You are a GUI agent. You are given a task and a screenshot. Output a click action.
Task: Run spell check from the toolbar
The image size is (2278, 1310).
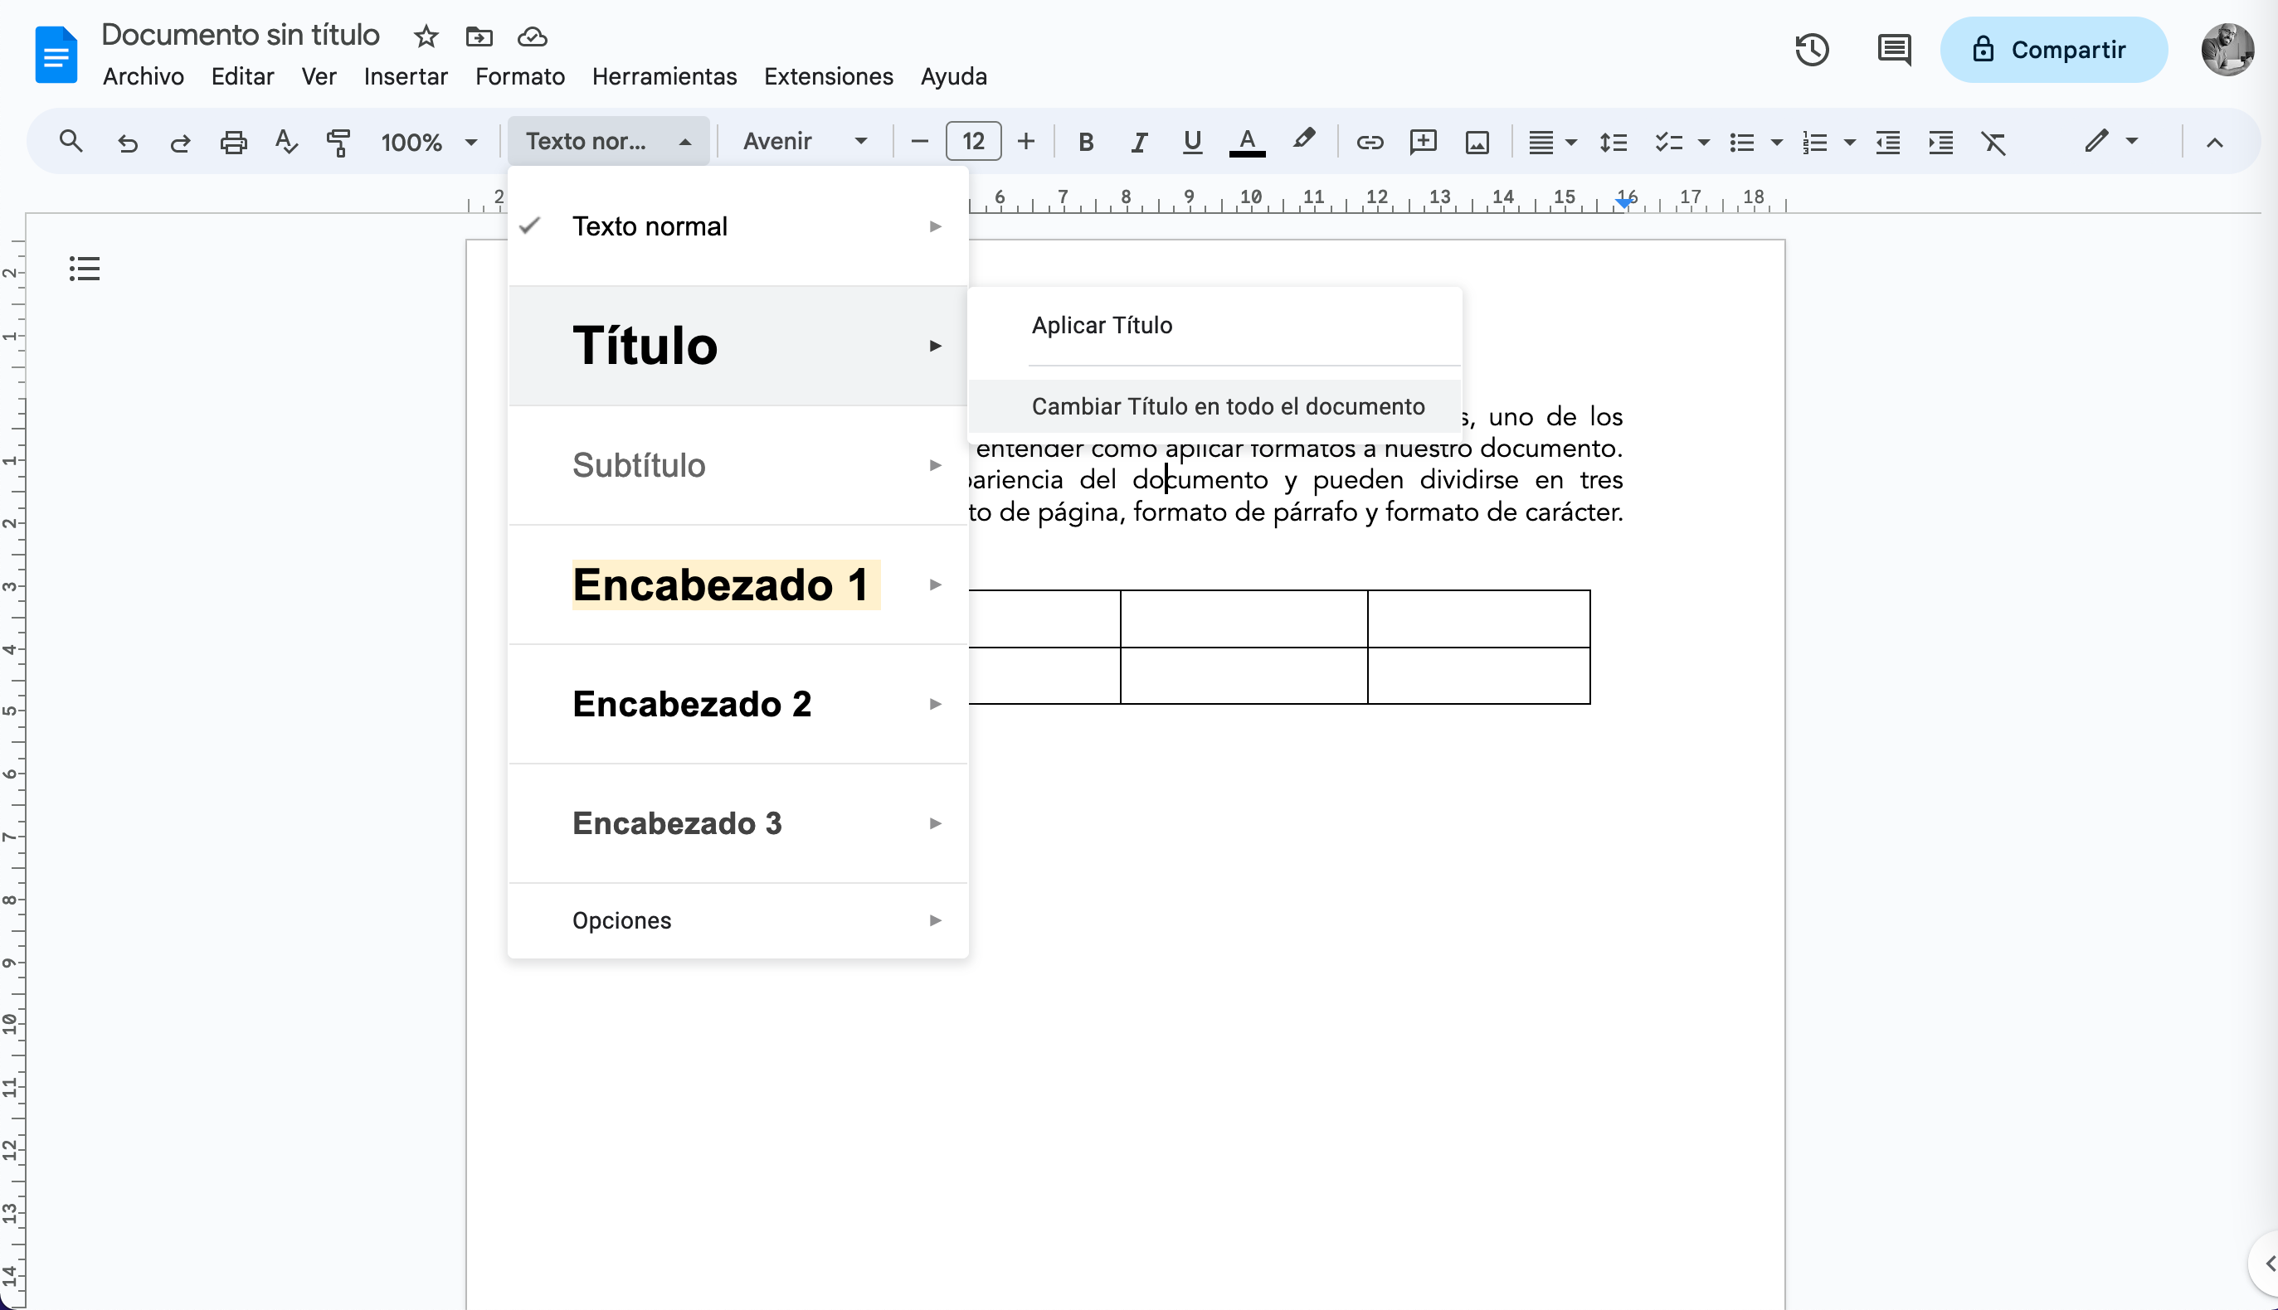point(285,141)
